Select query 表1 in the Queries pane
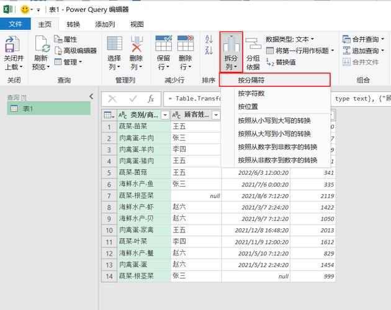The height and width of the screenshot is (310, 391). point(48,108)
